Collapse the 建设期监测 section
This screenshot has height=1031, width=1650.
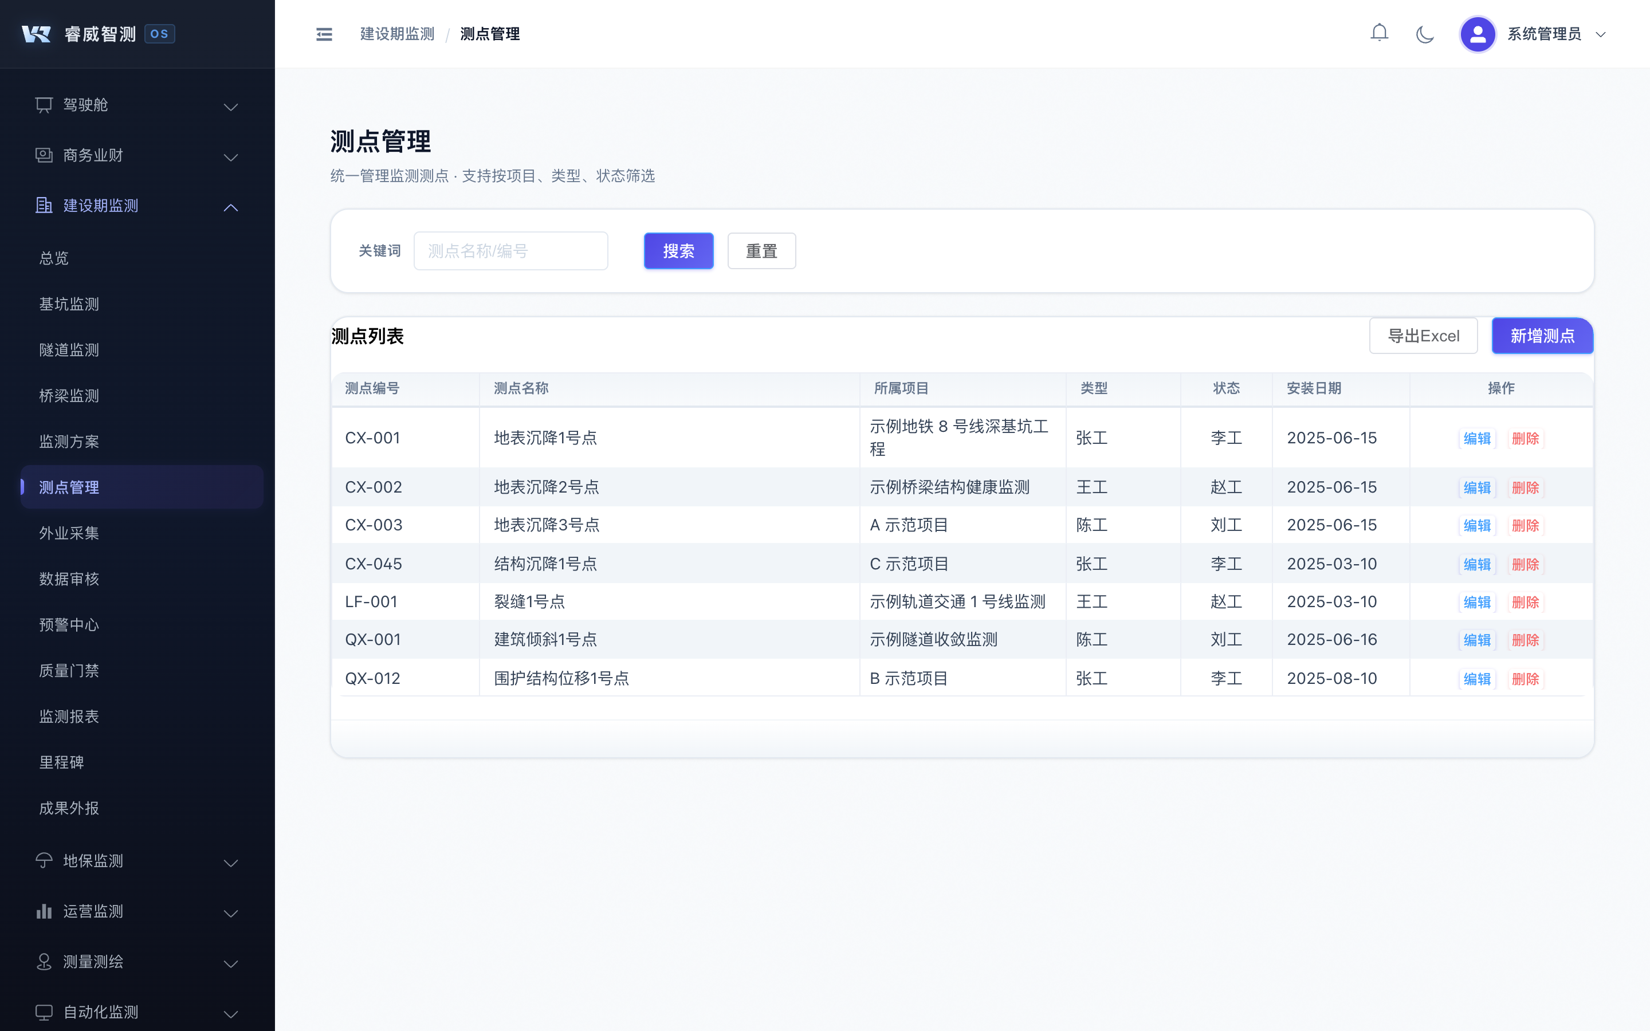[x=230, y=207]
